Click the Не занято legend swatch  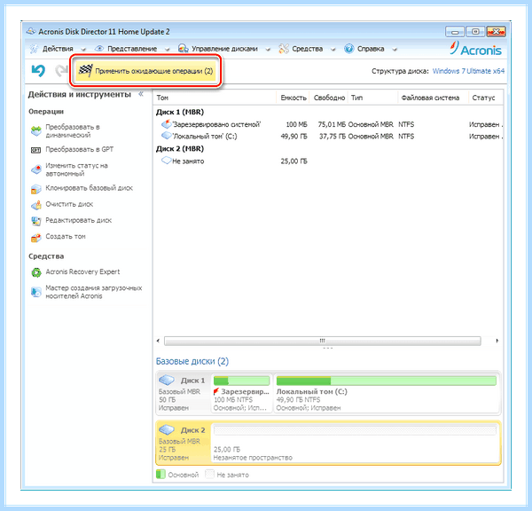pyautogui.click(x=209, y=475)
